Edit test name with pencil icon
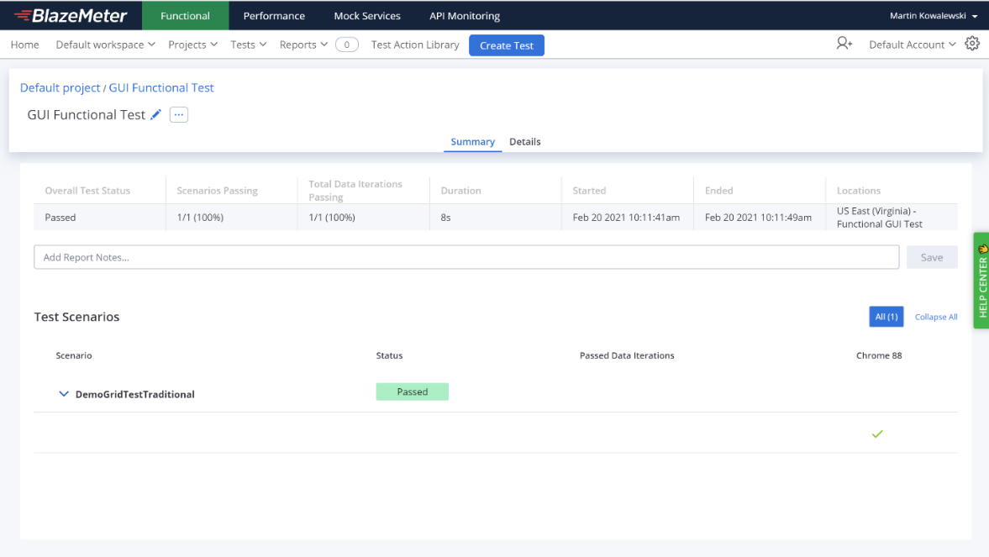Viewport: 989px width, 557px height. [155, 115]
